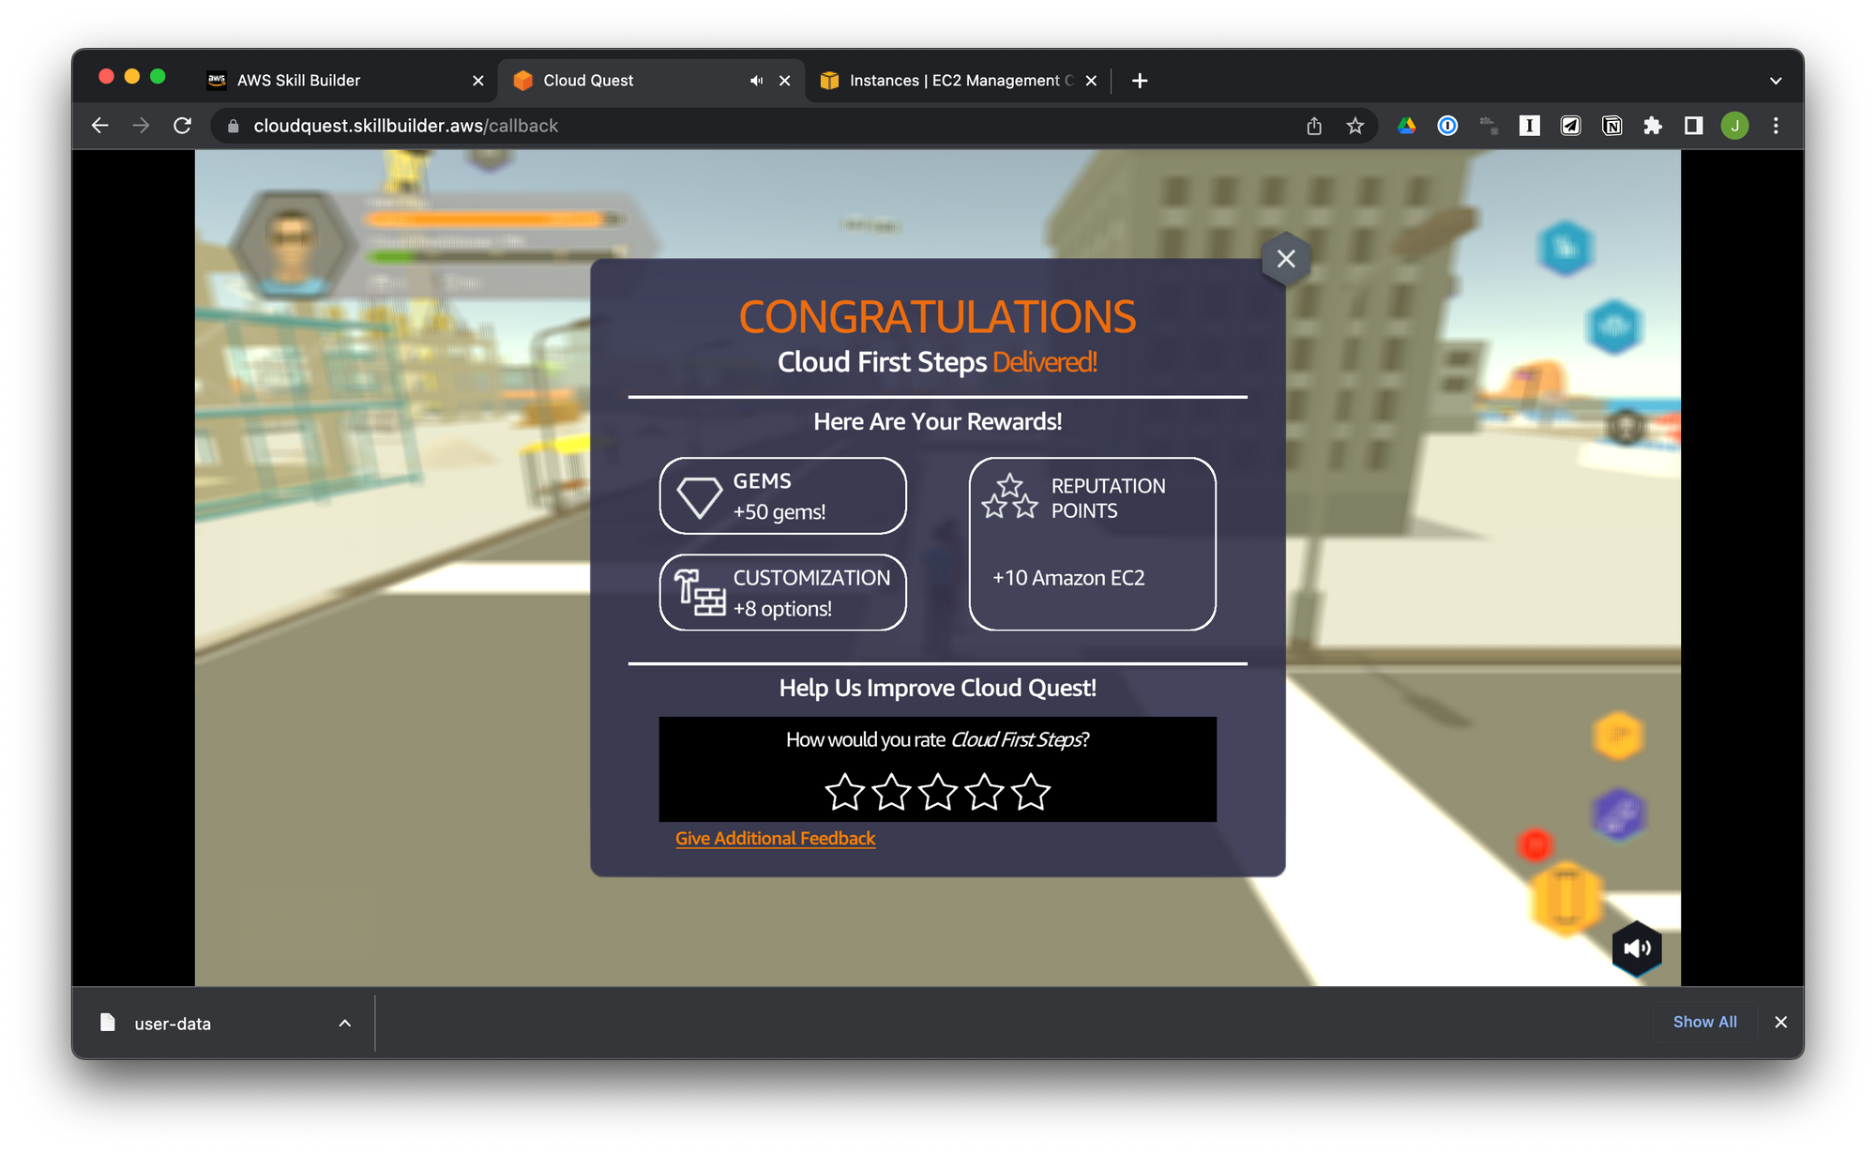The image size is (1876, 1154).
Task: Expand the tab search dropdown arrow
Action: [1775, 81]
